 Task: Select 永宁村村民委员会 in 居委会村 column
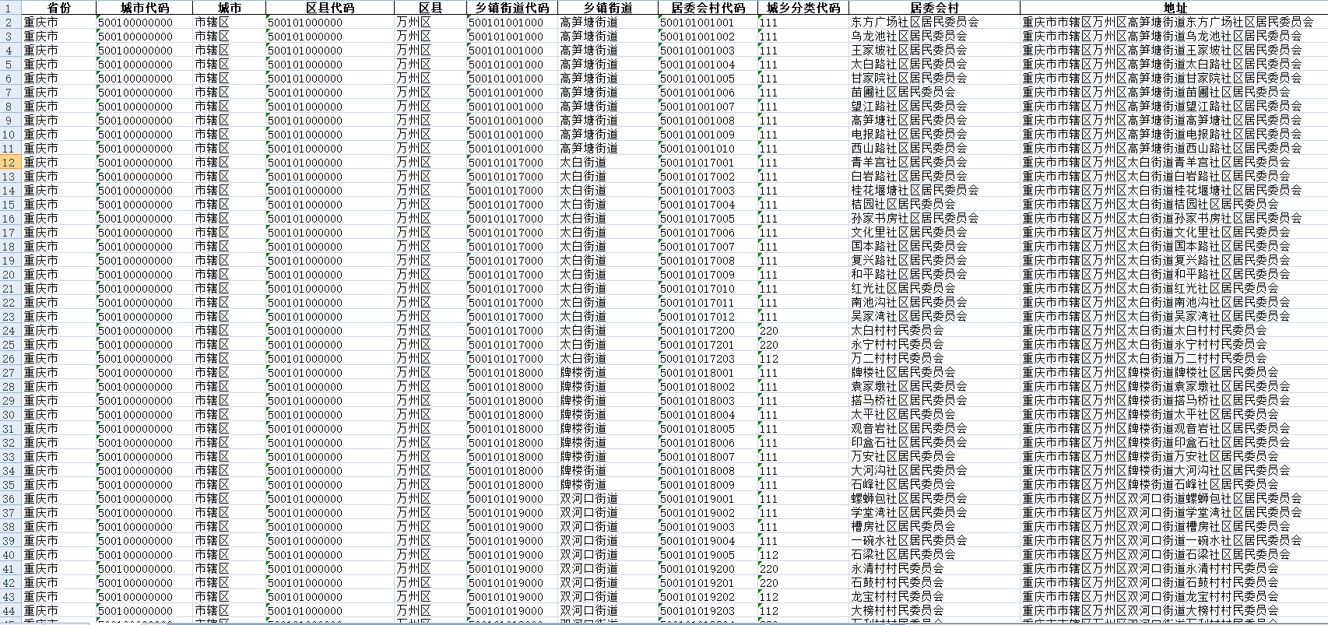coord(897,345)
